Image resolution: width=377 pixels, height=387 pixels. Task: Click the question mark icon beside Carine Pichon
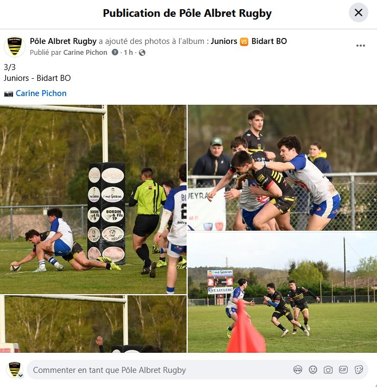[x=115, y=52]
